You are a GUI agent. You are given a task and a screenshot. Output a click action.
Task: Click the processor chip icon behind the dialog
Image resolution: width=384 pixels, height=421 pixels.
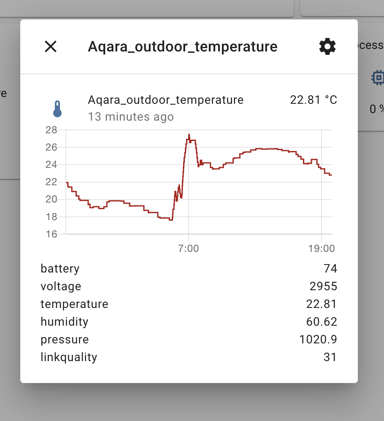378,78
